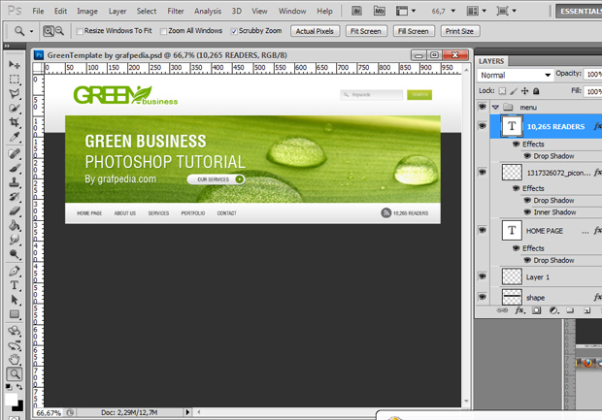Hide the 1317326072_picon layer
Screen dimensions: 602x420
tap(483, 172)
